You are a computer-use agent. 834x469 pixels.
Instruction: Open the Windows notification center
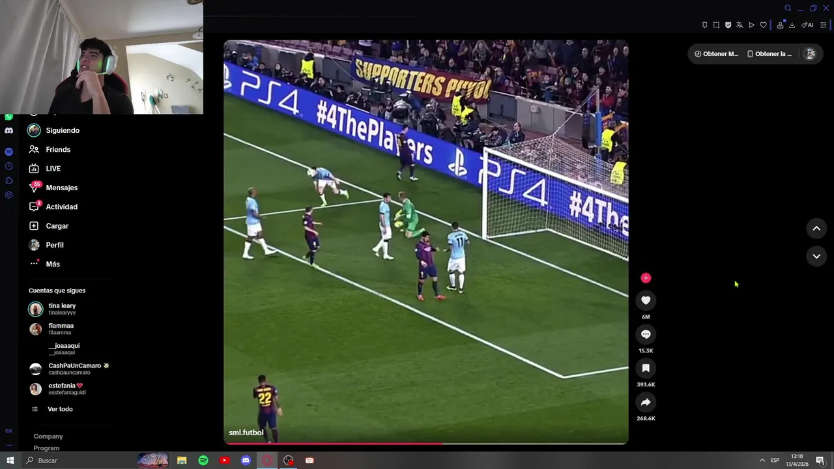click(x=820, y=461)
